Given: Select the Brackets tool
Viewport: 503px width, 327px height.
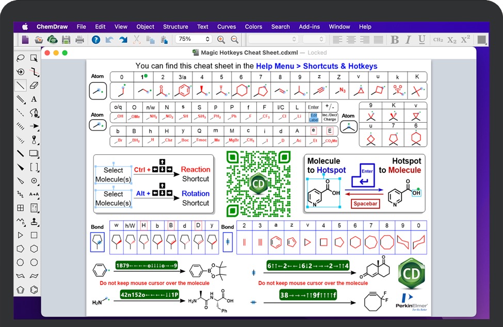Looking at the screenshot, I should (34, 167).
